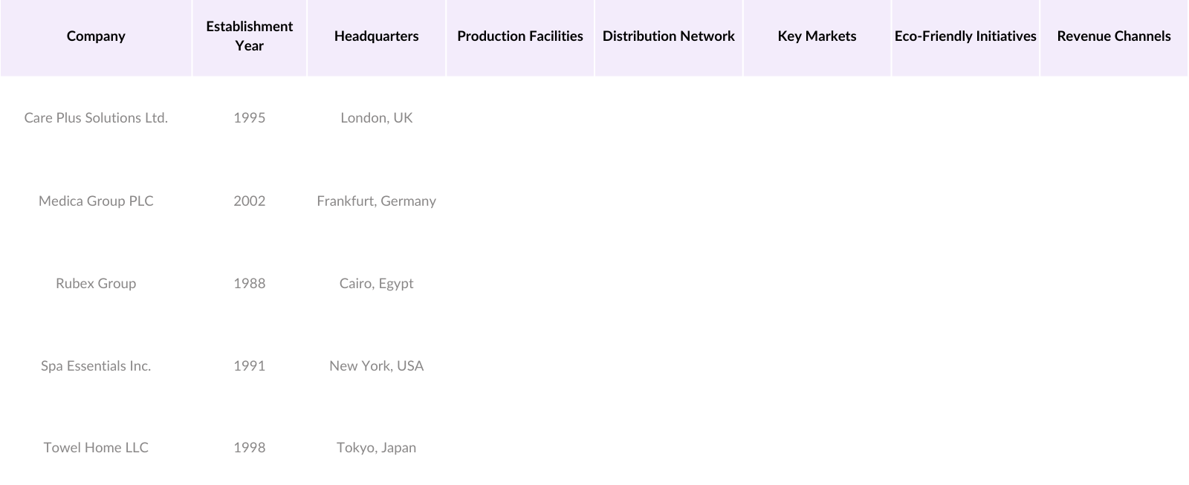The width and height of the screenshot is (1189, 485).
Task: Select the Revenue Channels column header
Action: [1113, 36]
